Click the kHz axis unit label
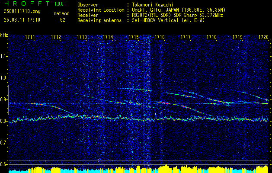Screen dimensions: 272x173 click(4, 35)
